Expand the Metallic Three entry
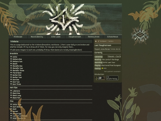161x121 pixels. click(17, 71)
